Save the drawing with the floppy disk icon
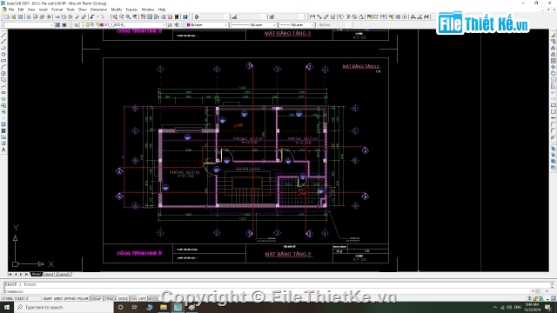 pos(20,17)
